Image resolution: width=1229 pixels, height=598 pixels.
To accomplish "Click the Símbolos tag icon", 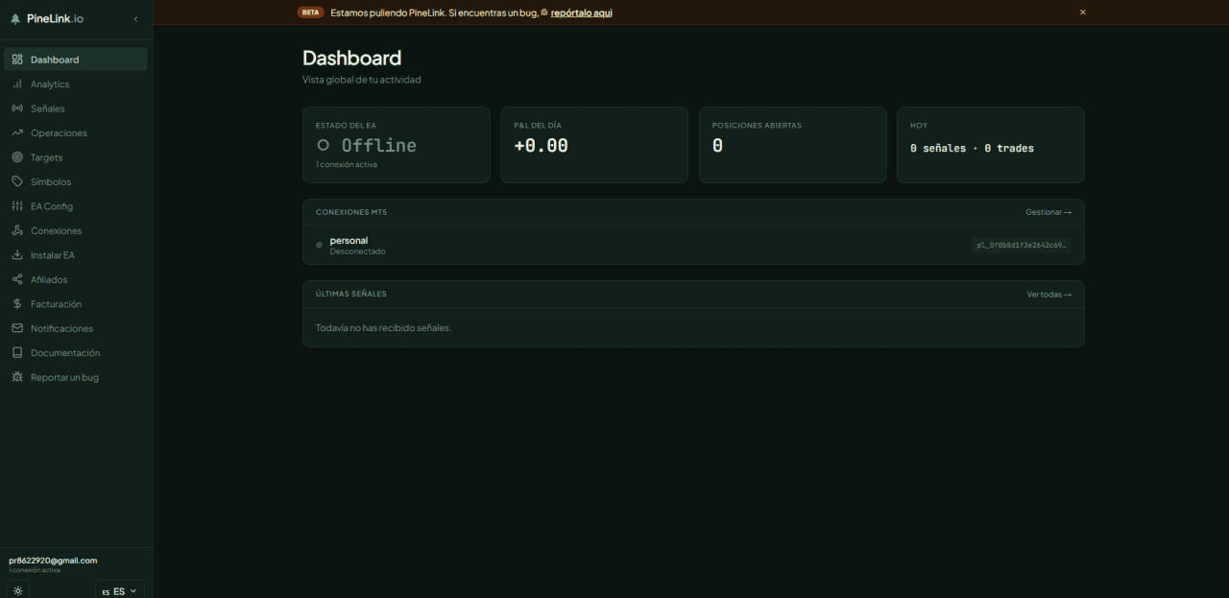I will (17, 181).
